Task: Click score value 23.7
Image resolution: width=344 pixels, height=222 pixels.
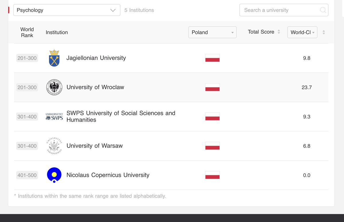Action: 307,87
